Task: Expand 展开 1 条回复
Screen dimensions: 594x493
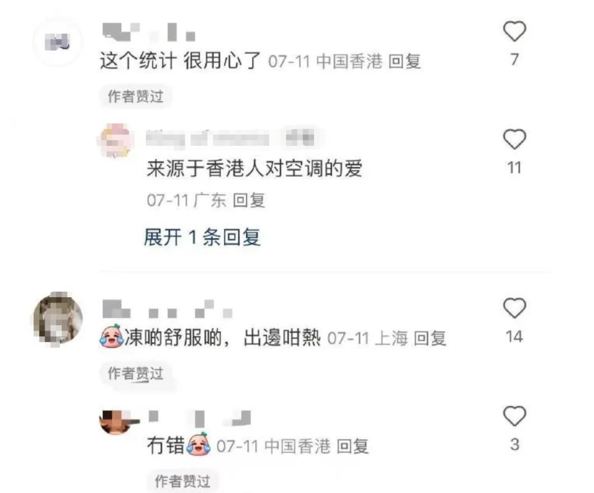Action: [202, 238]
